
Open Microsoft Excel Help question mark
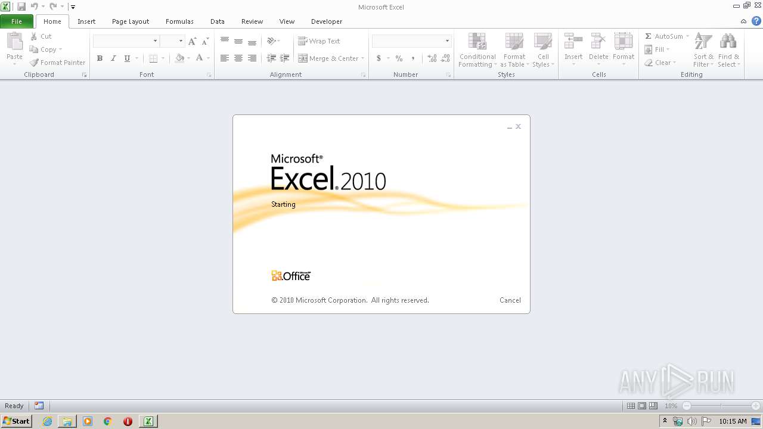756,21
